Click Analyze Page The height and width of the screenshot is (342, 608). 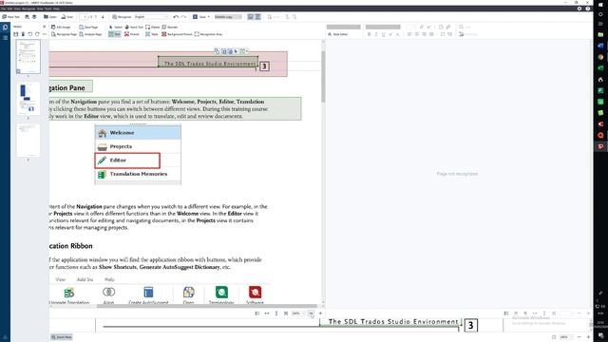pos(90,34)
